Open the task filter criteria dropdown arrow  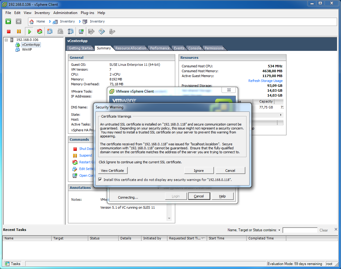pyautogui.click(x=279, y=230)
